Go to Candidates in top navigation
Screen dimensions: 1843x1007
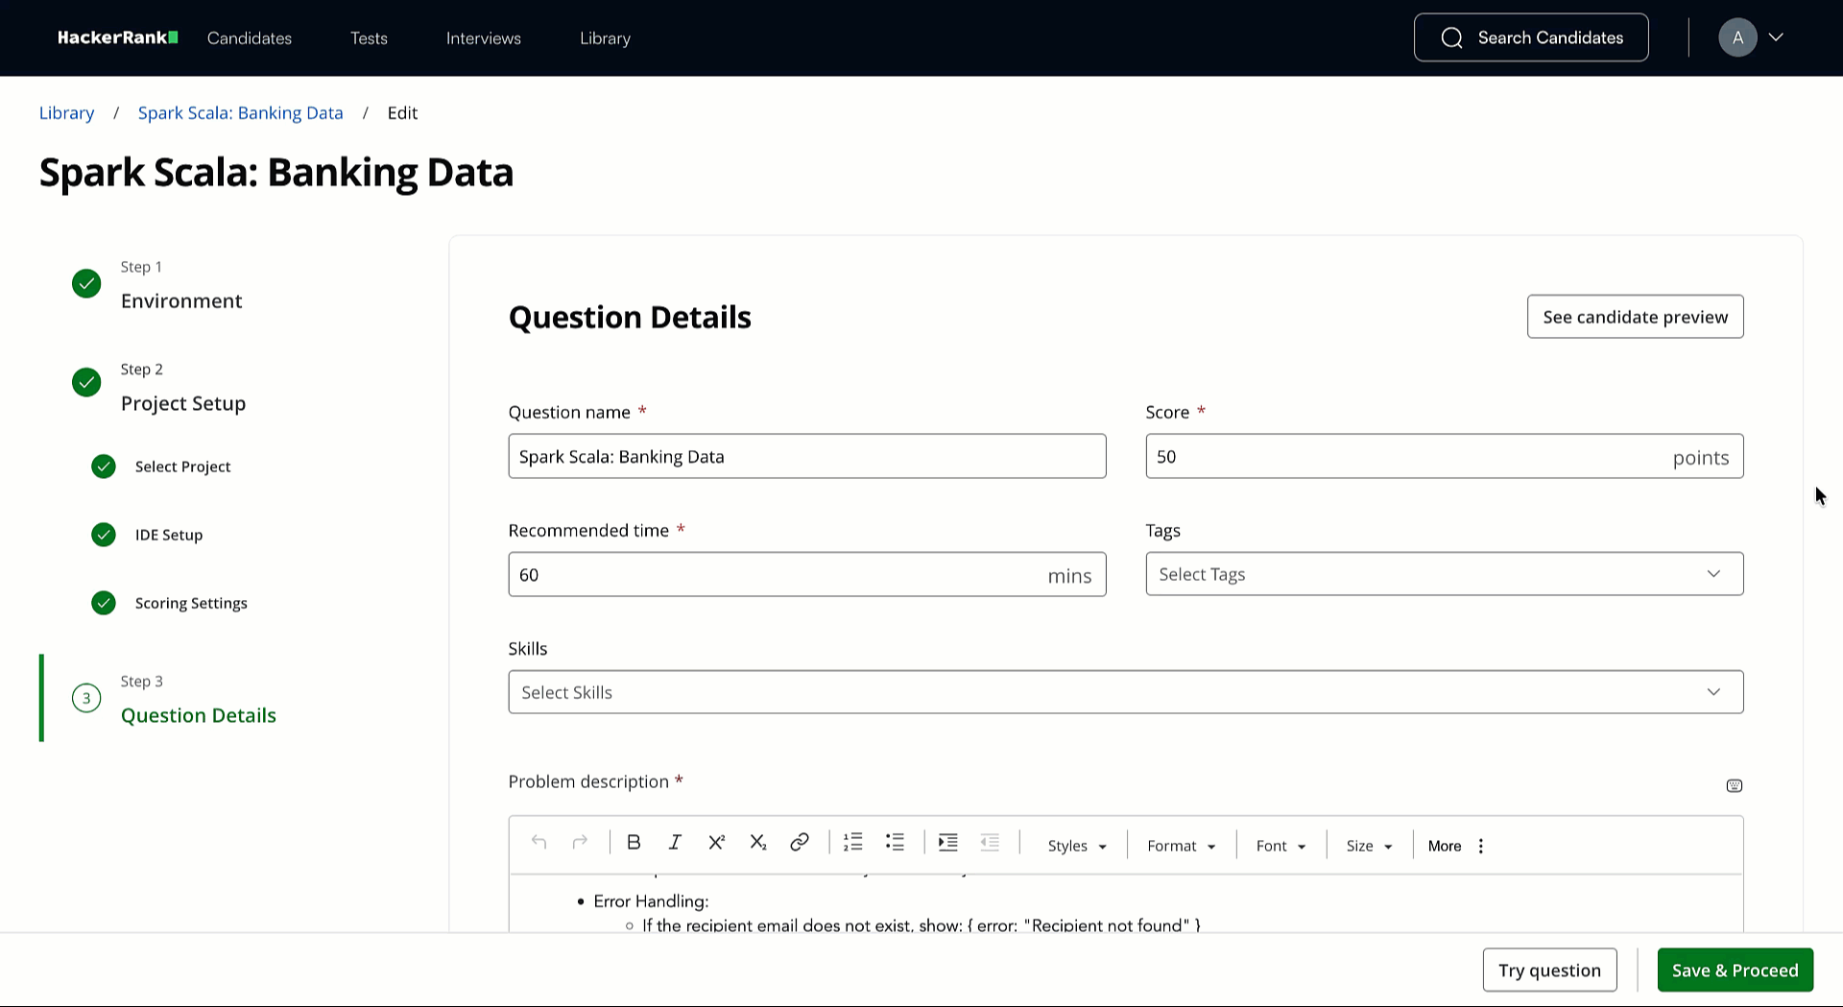[x=250, y=38]
